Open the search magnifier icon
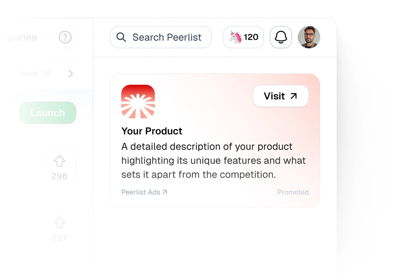The image size is (398, 280). coord(121,37)
